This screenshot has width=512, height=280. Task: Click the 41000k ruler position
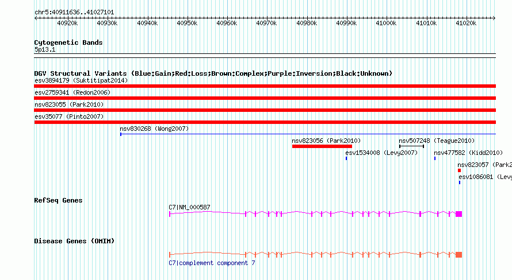[x=386, y=23]
